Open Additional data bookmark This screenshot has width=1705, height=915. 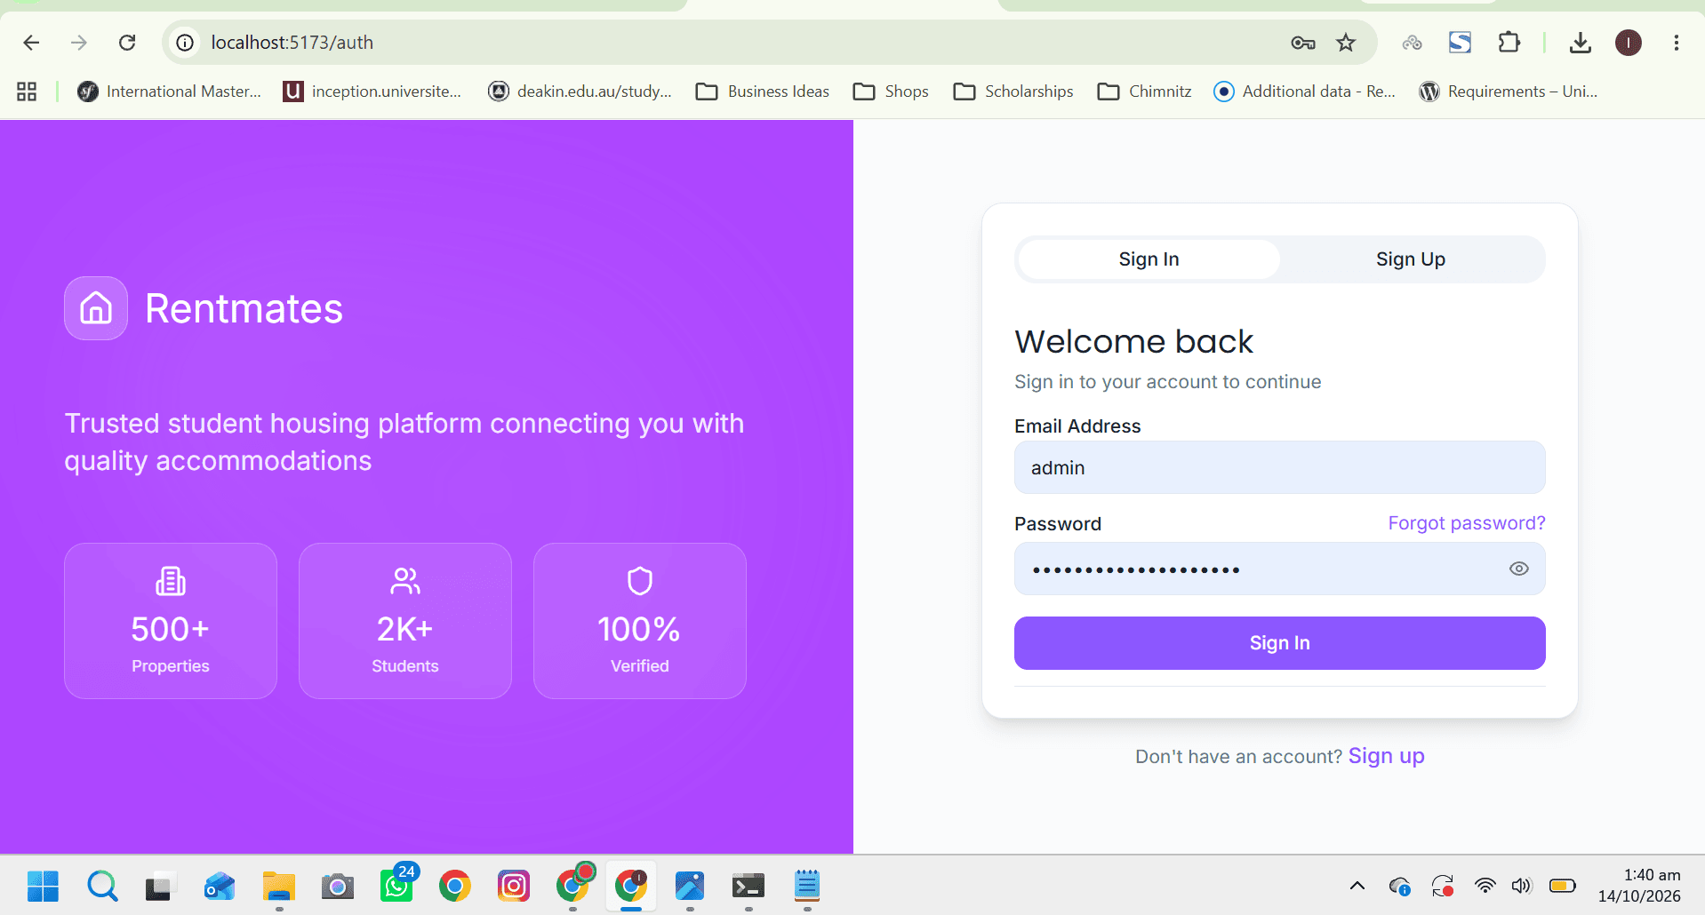click(1305, 91)
